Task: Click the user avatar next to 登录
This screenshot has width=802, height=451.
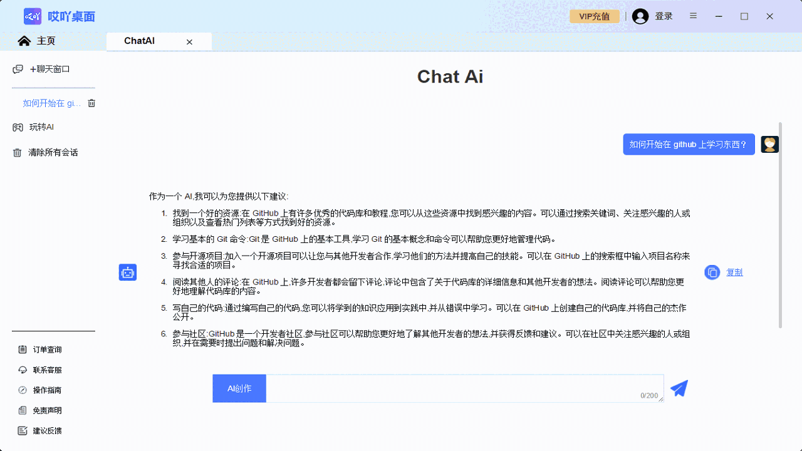Action: (x=640, y=16)
